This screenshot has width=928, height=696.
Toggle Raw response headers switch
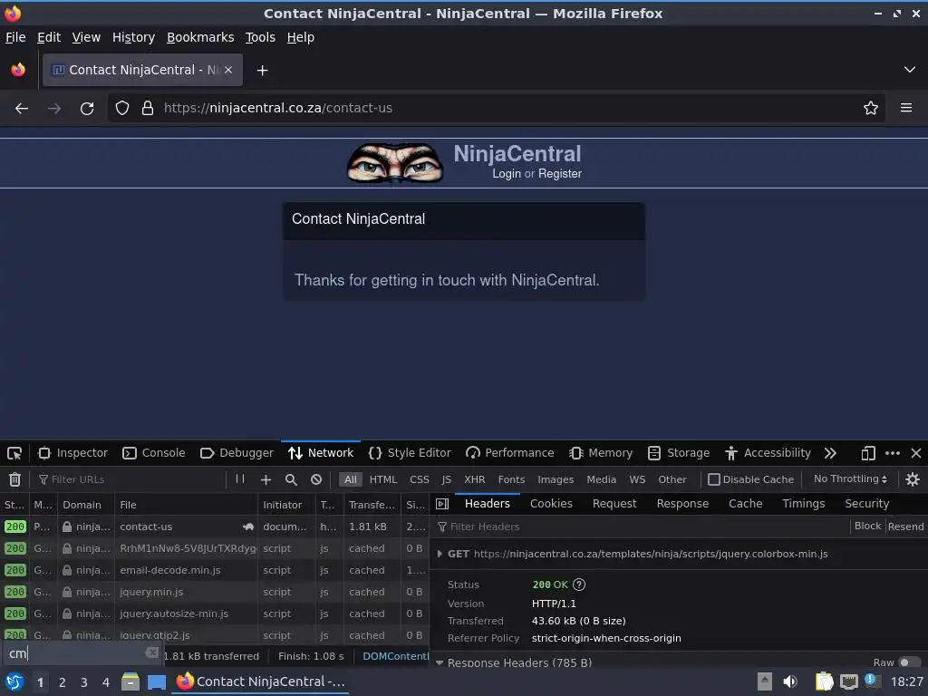tap(910, 662)
